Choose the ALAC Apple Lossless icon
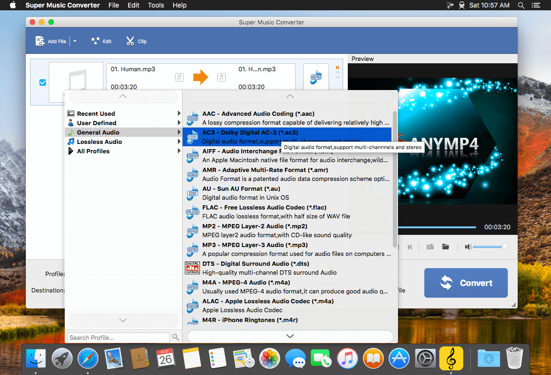551x375 pixels. click(192, 306)
